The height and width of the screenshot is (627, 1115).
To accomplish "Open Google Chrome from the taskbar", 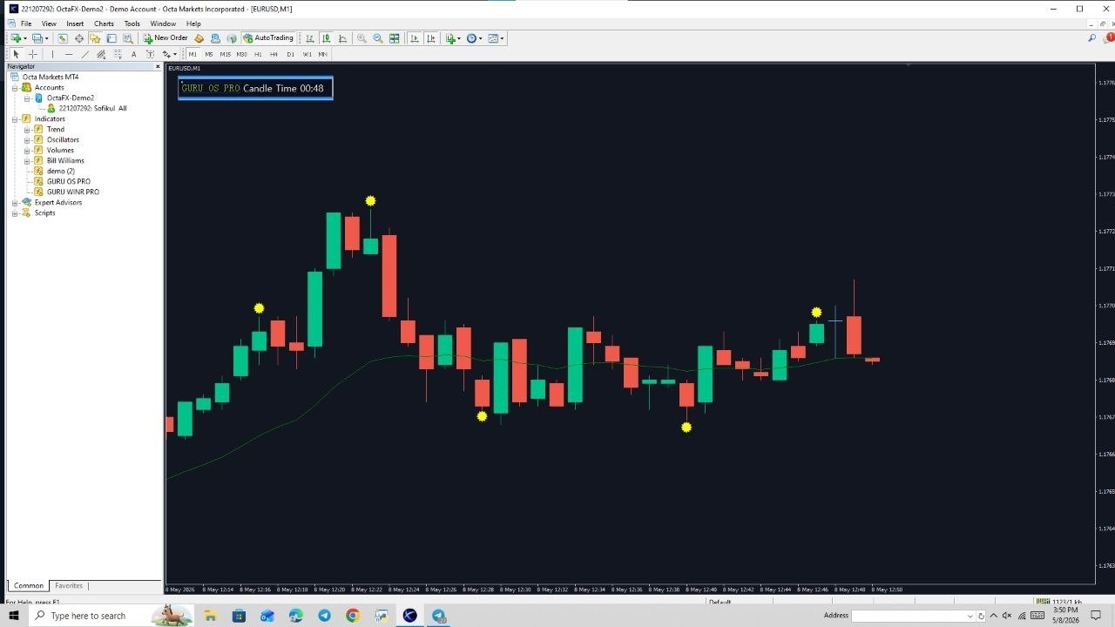I will pos(353,616).
